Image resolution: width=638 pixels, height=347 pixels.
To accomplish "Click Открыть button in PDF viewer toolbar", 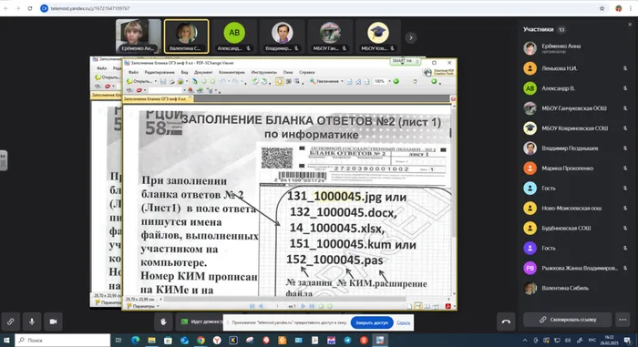I will coord(139,81).
